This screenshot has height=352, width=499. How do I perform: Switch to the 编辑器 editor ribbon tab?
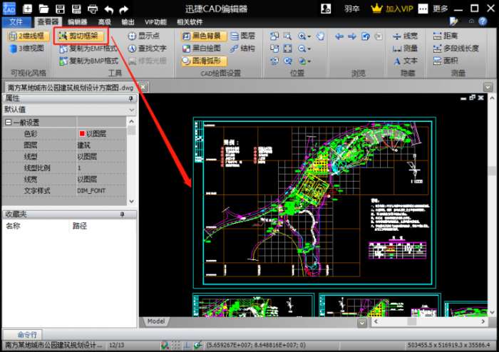coord(77,22)
